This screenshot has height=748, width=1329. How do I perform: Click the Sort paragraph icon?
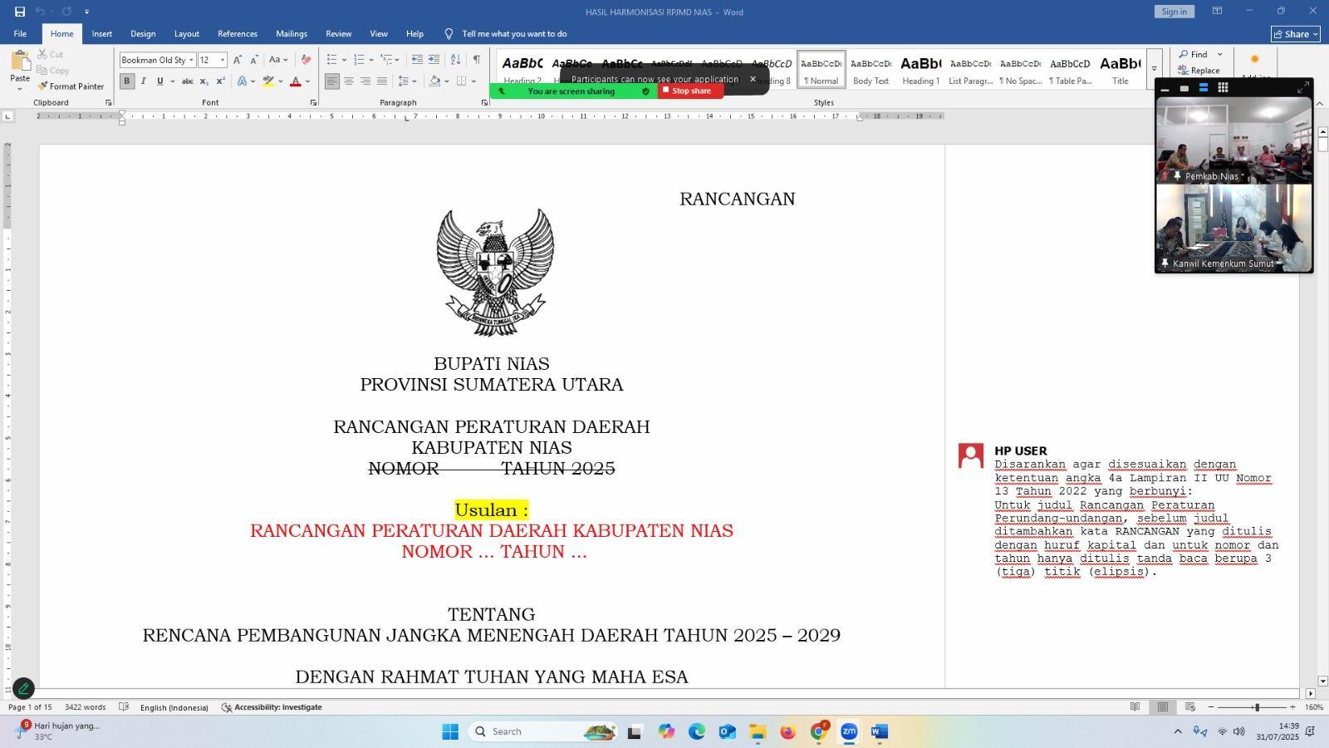coord(455,60)
